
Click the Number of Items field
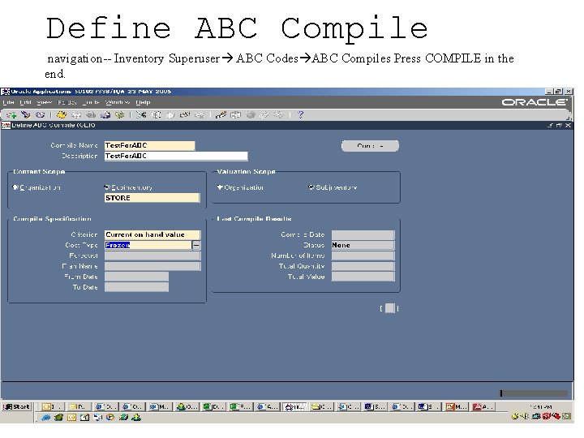click(x=363, y=255)
